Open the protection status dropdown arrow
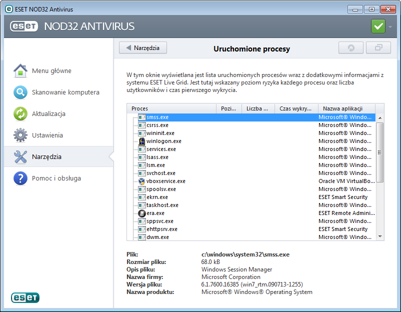 pos(390,26)
